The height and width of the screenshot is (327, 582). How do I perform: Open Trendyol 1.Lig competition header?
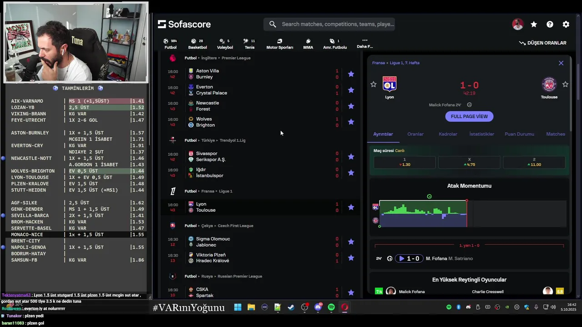pos(231,140)
